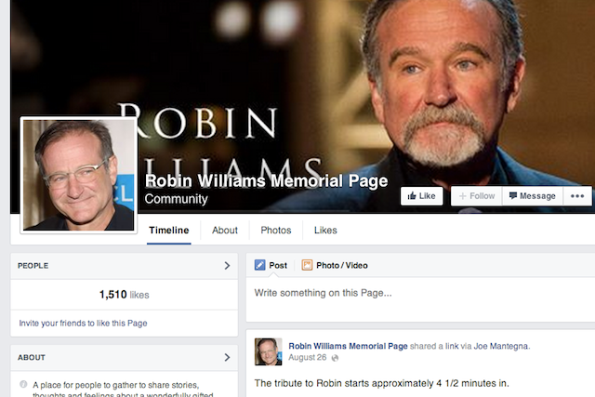Select the pencil Post icon in composer
This screenshot has height=397, width=595.
point(260,266)
